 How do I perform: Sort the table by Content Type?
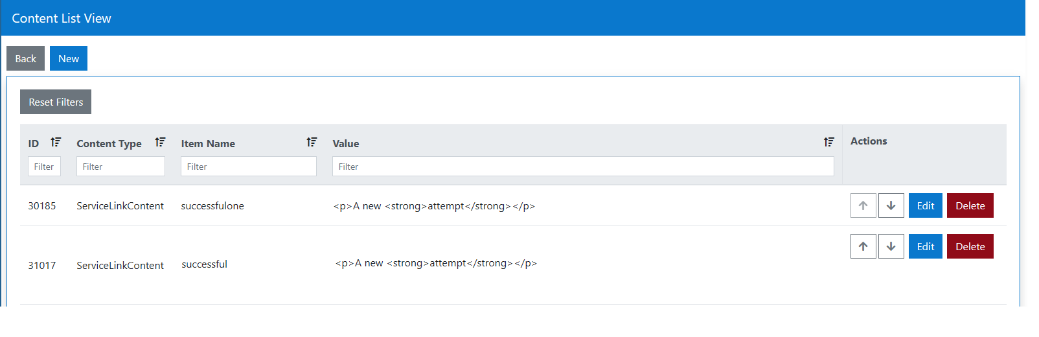pyautogui.click(x=160, y=142)
